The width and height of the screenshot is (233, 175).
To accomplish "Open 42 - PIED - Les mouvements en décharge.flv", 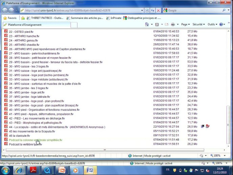I will 37,118.
